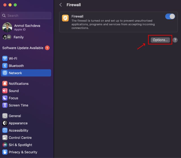
Task: Open the help question mark button
Action: 175,40
